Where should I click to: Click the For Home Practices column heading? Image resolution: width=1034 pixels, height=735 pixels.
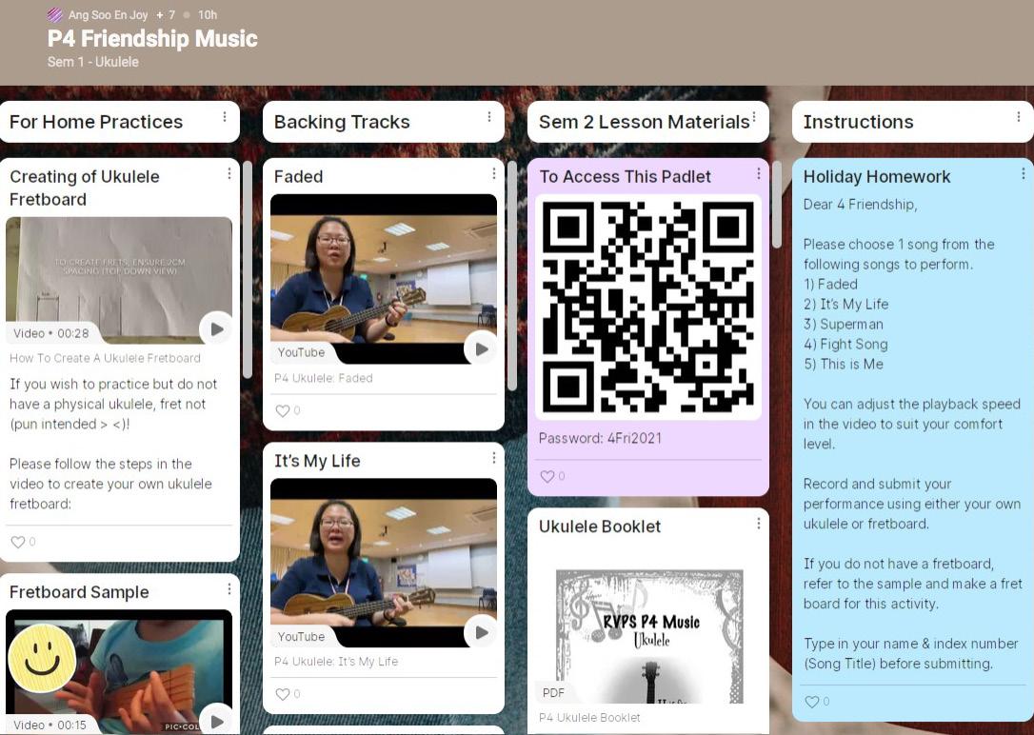(x=96, y=122)
